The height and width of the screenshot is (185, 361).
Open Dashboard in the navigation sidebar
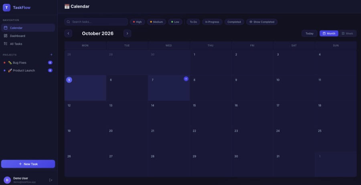28,36
